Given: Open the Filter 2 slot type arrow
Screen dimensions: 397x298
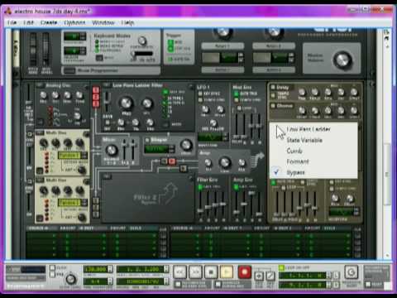Looking at the screenshot, I should point(106,176).
